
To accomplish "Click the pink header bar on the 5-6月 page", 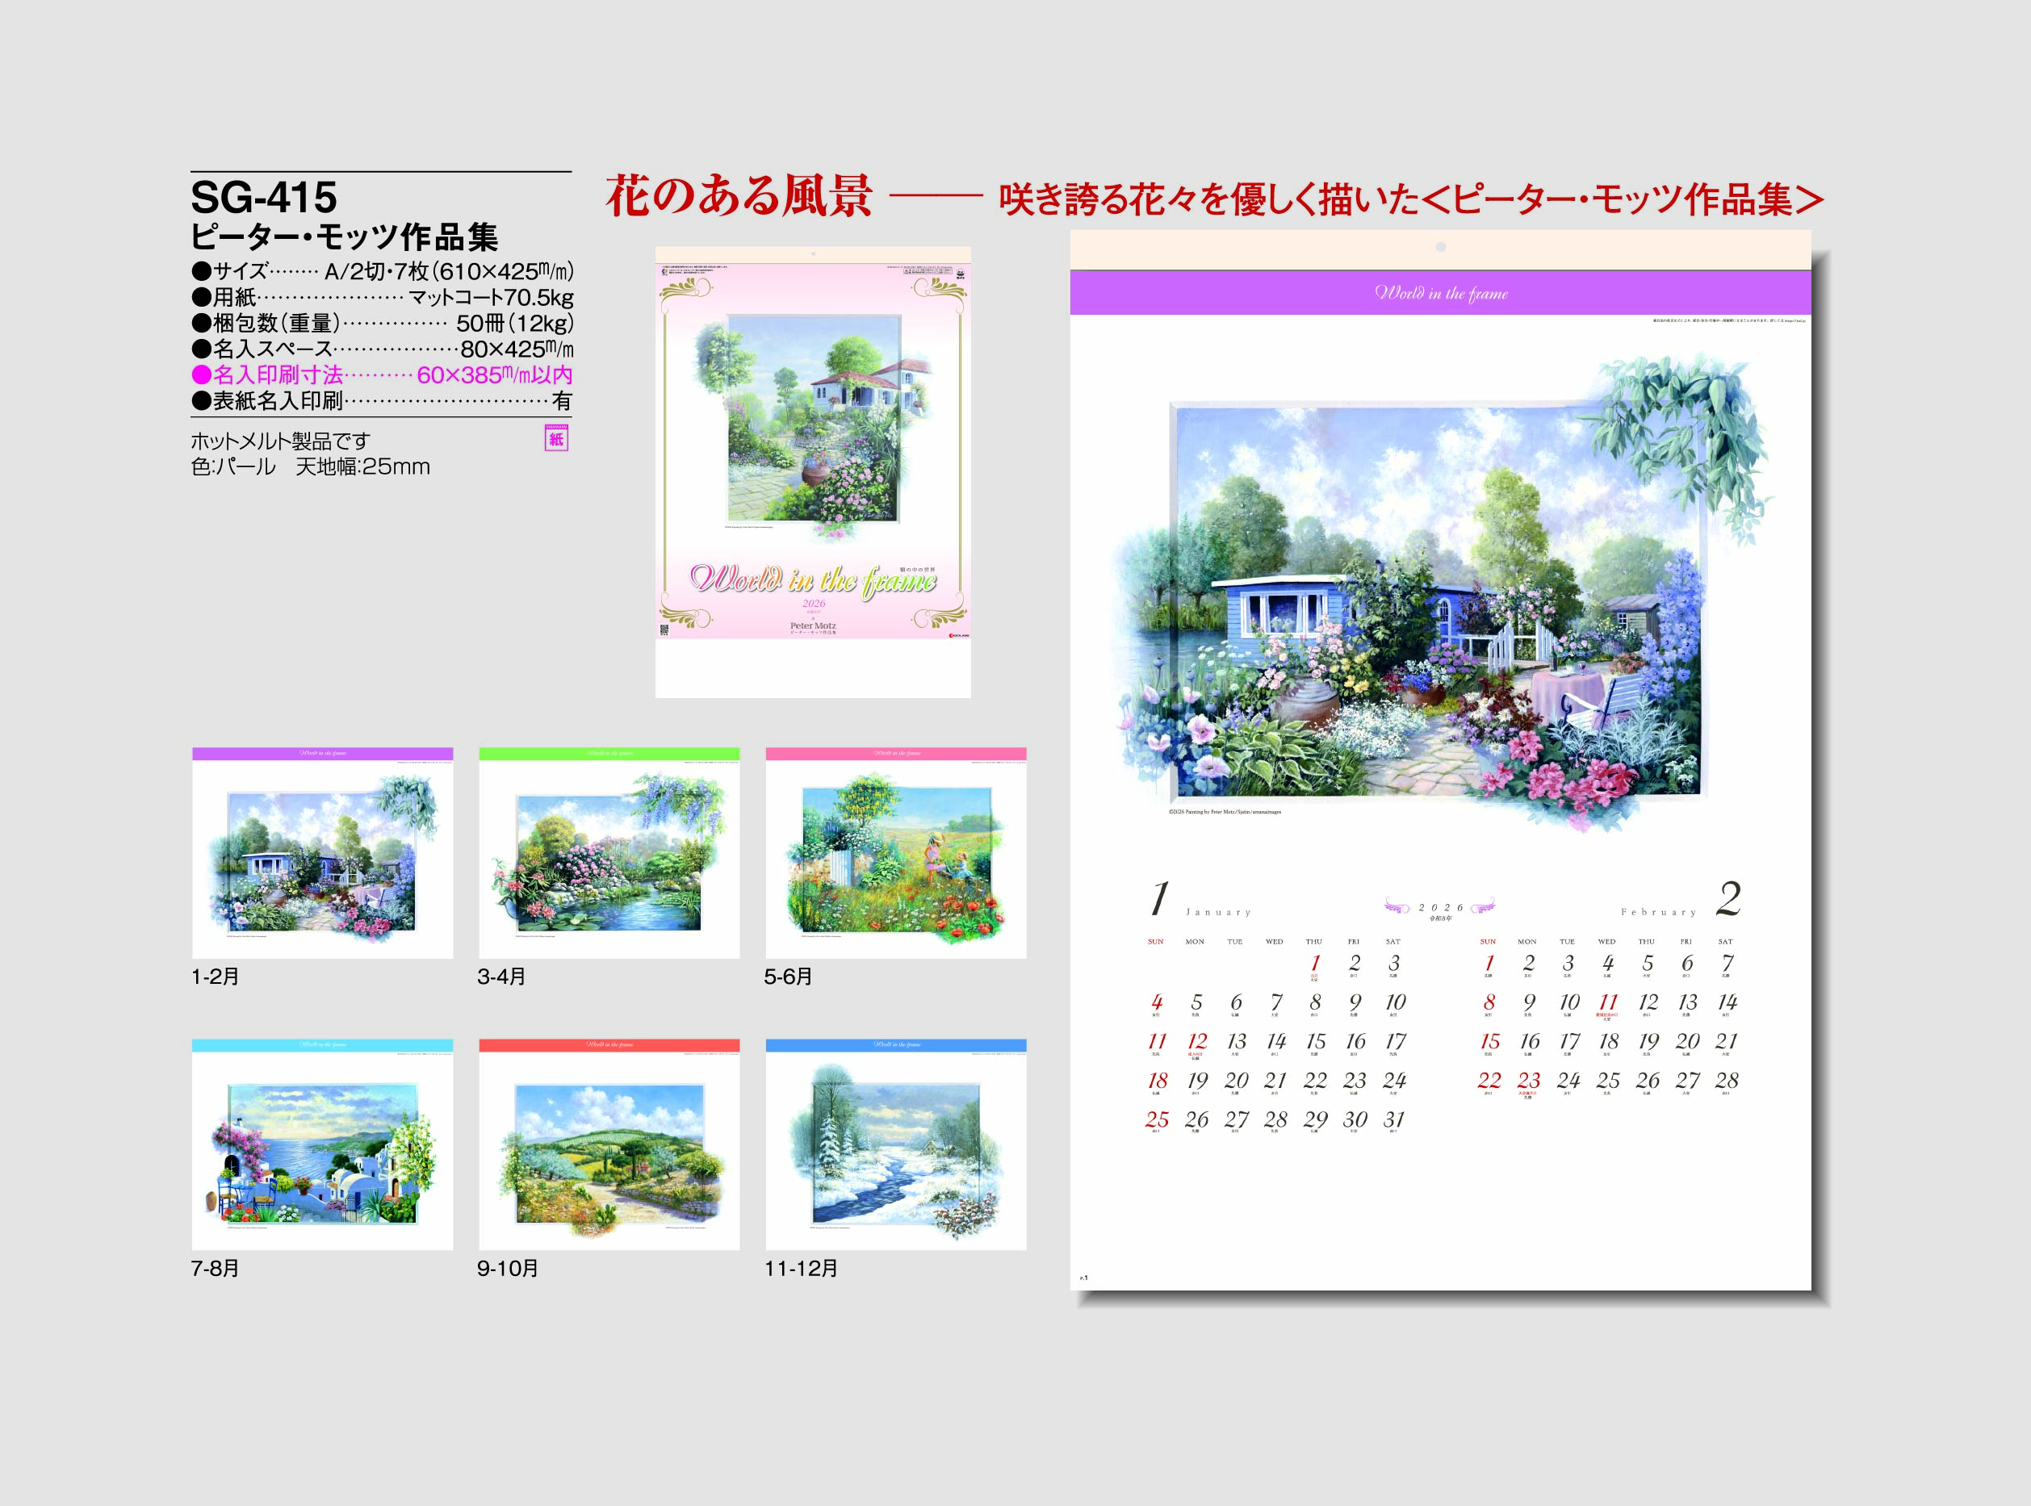I will tap(896, 754).
